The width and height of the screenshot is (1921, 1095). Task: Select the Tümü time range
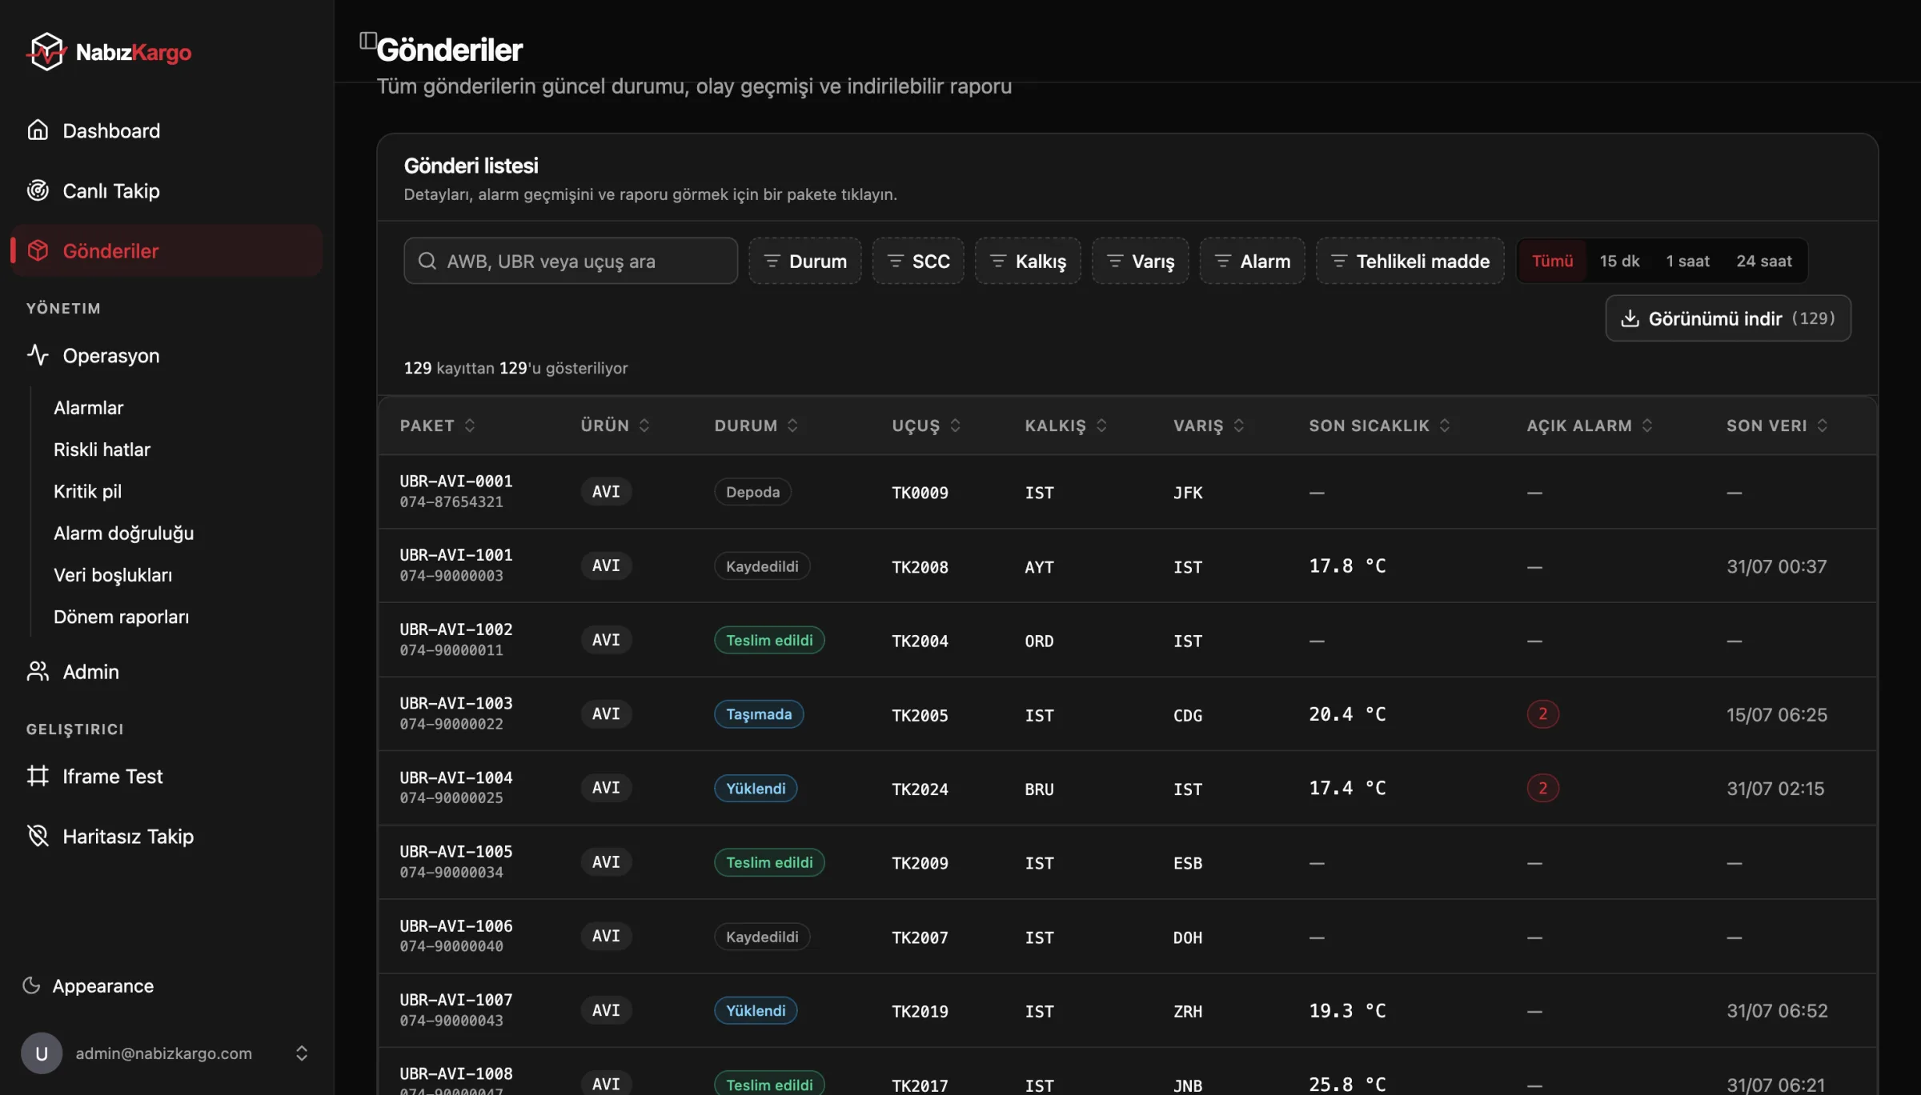tap(1552, 261)
